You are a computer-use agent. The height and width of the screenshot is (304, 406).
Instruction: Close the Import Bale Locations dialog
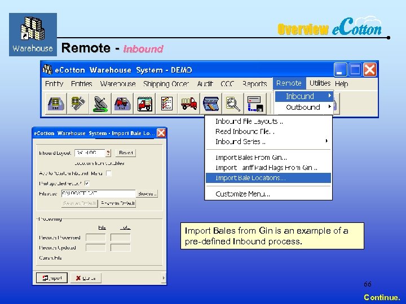click(x=161, y=133)
